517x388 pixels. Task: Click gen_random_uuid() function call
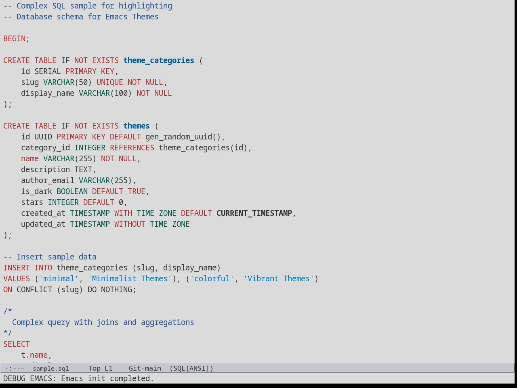click(183, 137)
